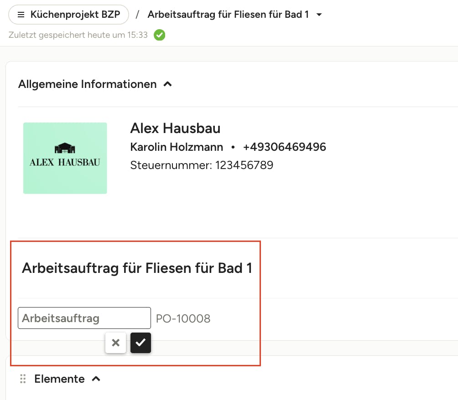Open the dropdown arrow beside the breadcrumb title
Viewport: 458px width, 400px height.
(x=319, y=15)
